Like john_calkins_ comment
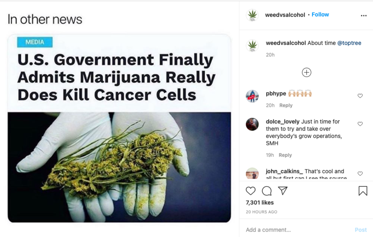 pyautogui.click(x=360, y=174)
